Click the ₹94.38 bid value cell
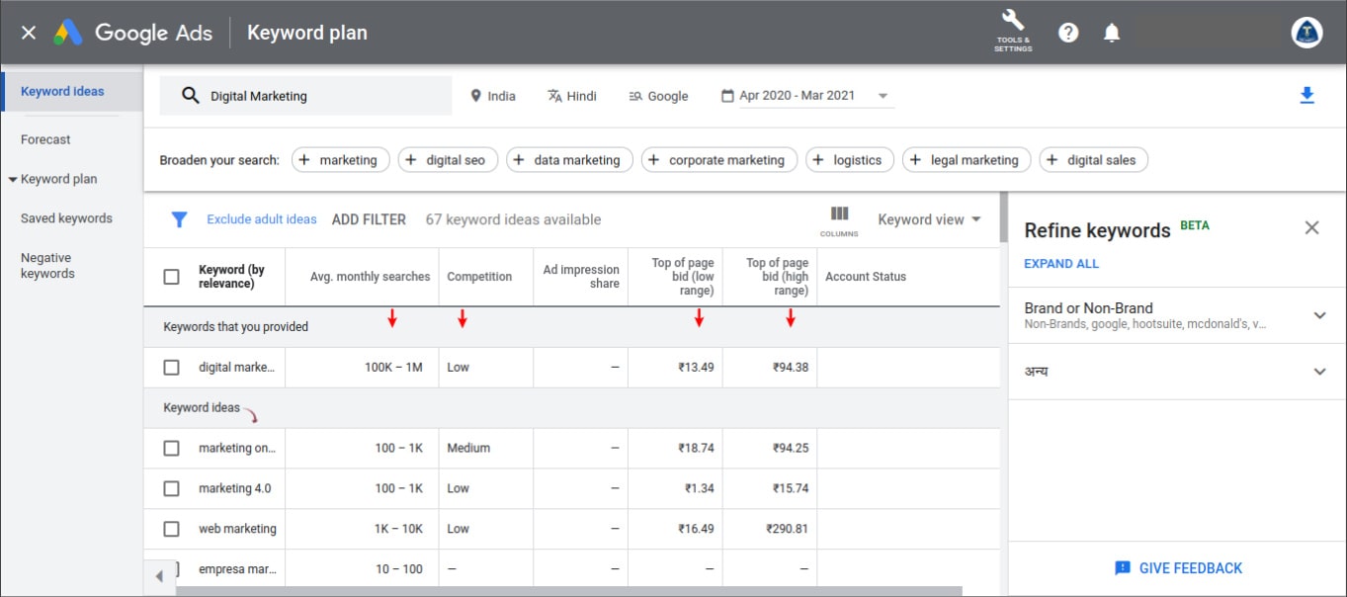The image size is (1347, 597). [790, 367]
